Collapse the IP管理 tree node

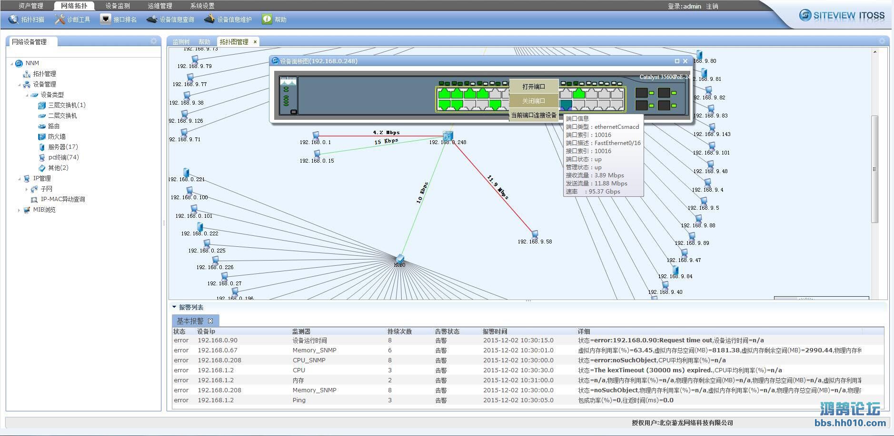[x=20, y=179]
